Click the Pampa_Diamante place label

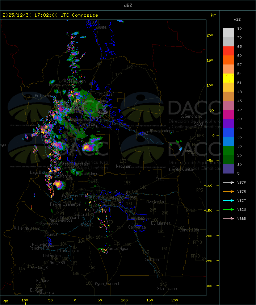65,204
